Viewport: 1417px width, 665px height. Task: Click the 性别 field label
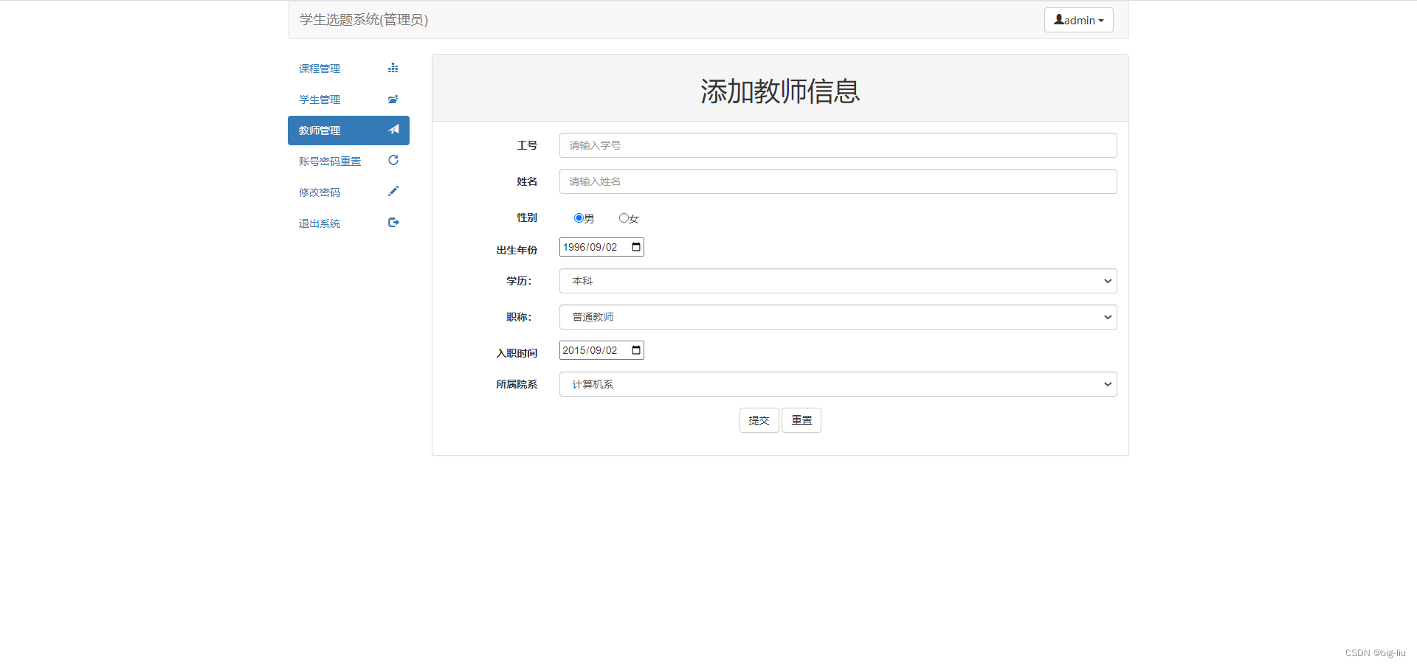pyautogui.click(x=527, y=217)
